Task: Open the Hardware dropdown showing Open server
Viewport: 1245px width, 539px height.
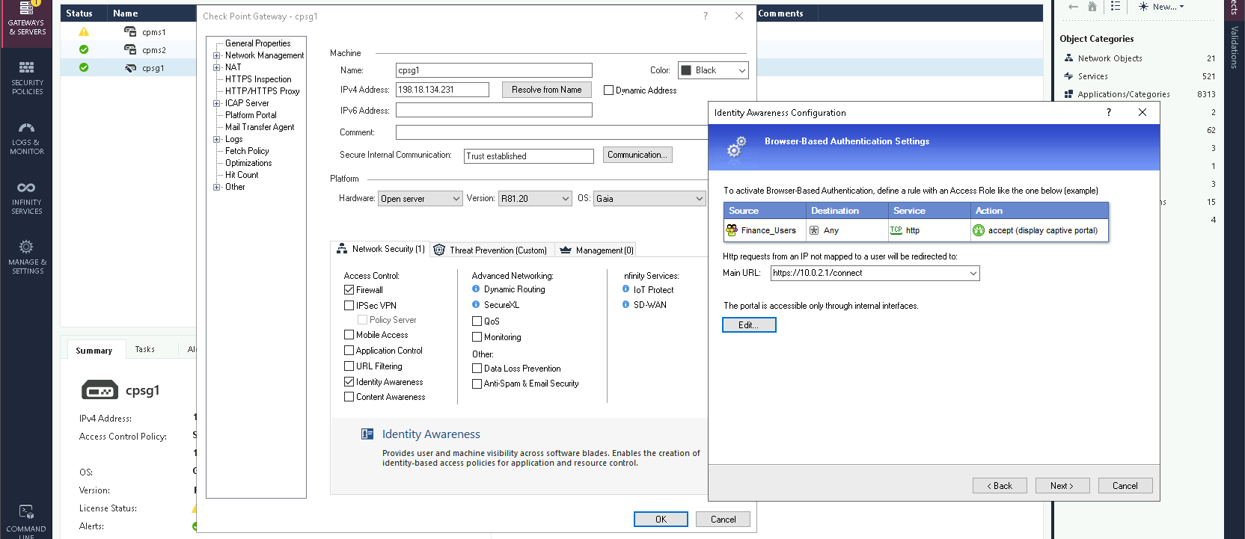Action: [x=420, y=199]
